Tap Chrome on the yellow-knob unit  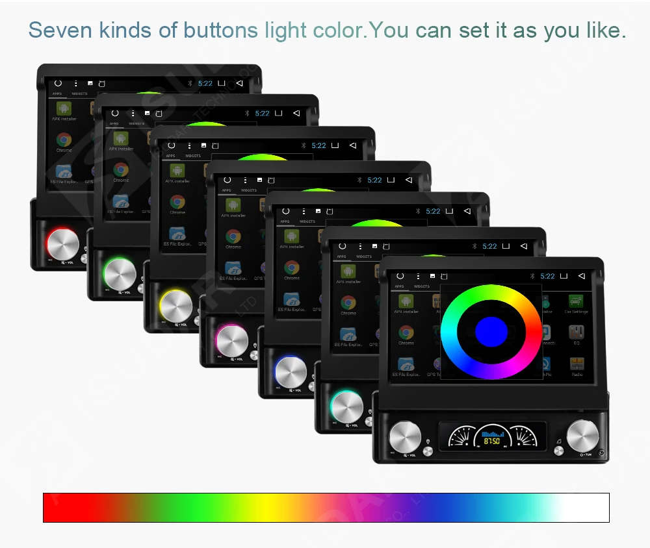177,205
